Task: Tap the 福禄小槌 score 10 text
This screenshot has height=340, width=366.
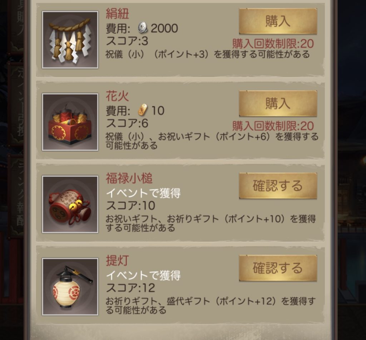Action: click(130, 205)
